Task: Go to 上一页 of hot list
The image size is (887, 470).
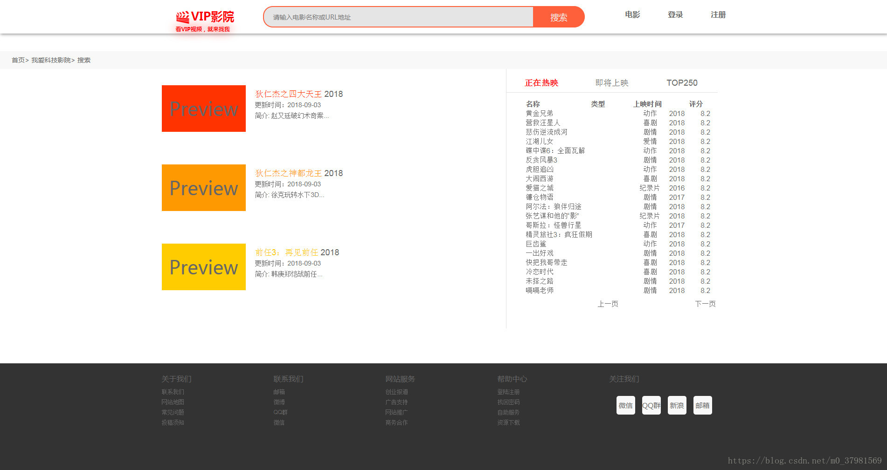Action: click(608, 304)
